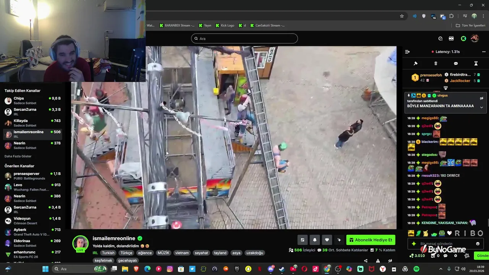489x275 pixels.
Task: Open the Tüm Yer İşaretleri folder
Action: pos(470,26)
